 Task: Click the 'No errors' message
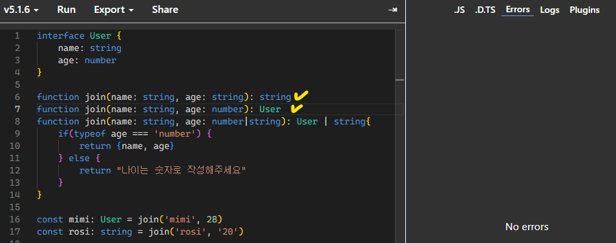point(527,226)
